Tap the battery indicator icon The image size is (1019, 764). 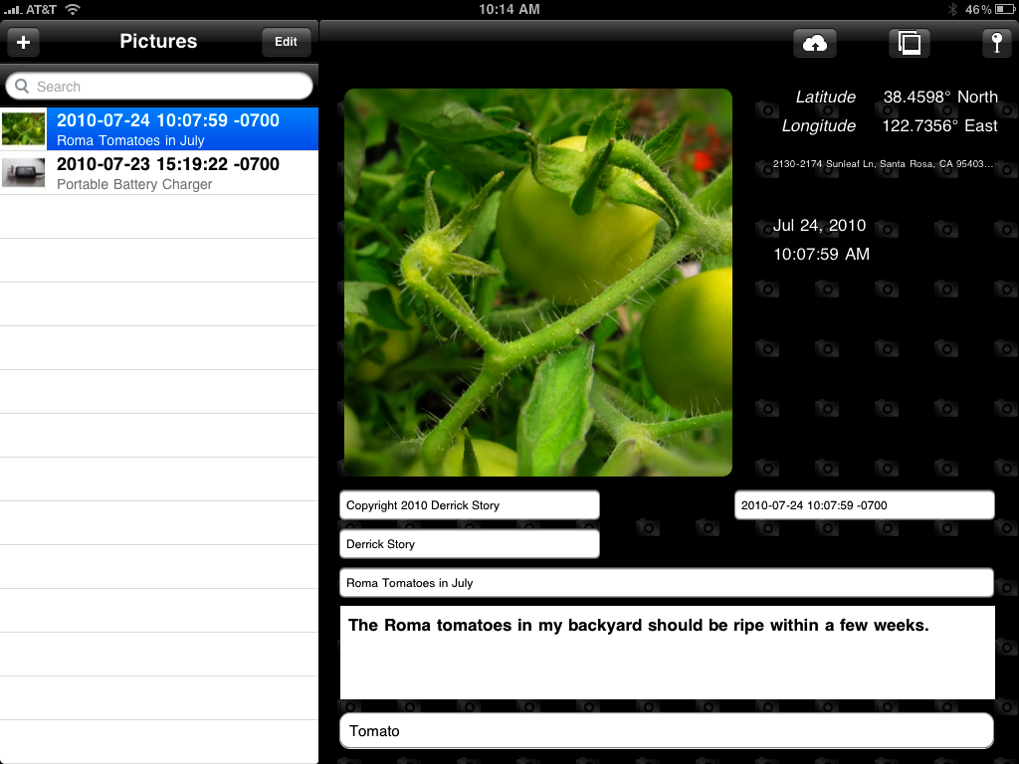(x=1005, y=9)
